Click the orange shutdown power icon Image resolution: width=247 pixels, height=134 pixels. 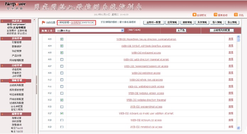point(236,15)
